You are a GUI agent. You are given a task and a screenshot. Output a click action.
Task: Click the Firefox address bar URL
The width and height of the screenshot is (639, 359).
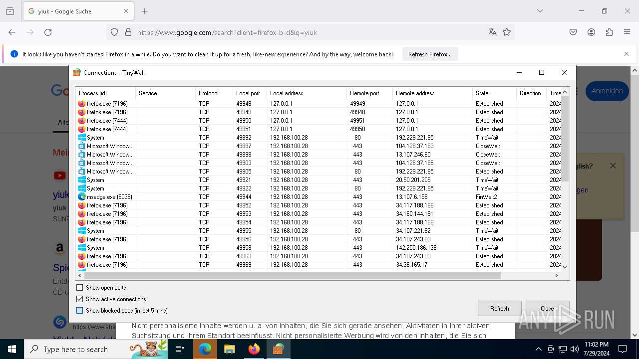(x=227, y=32)
